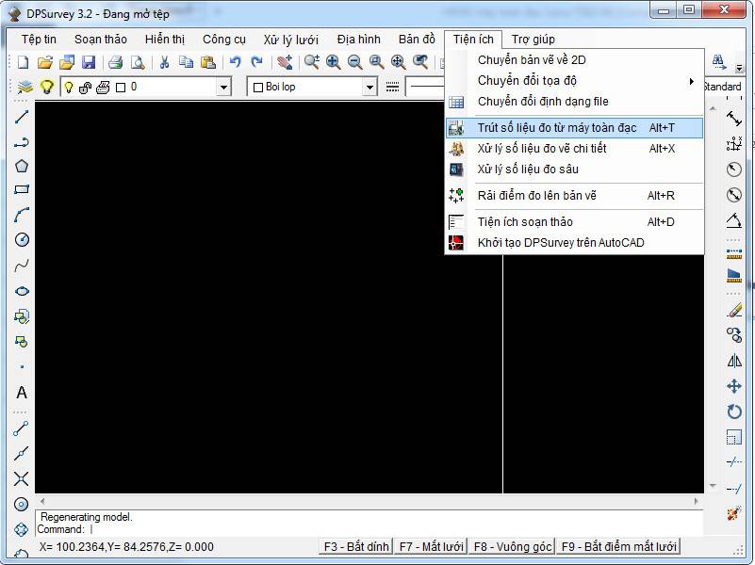Choose Tiện ích soạn thảo
755x565 pixels.
tap(574, 222)
